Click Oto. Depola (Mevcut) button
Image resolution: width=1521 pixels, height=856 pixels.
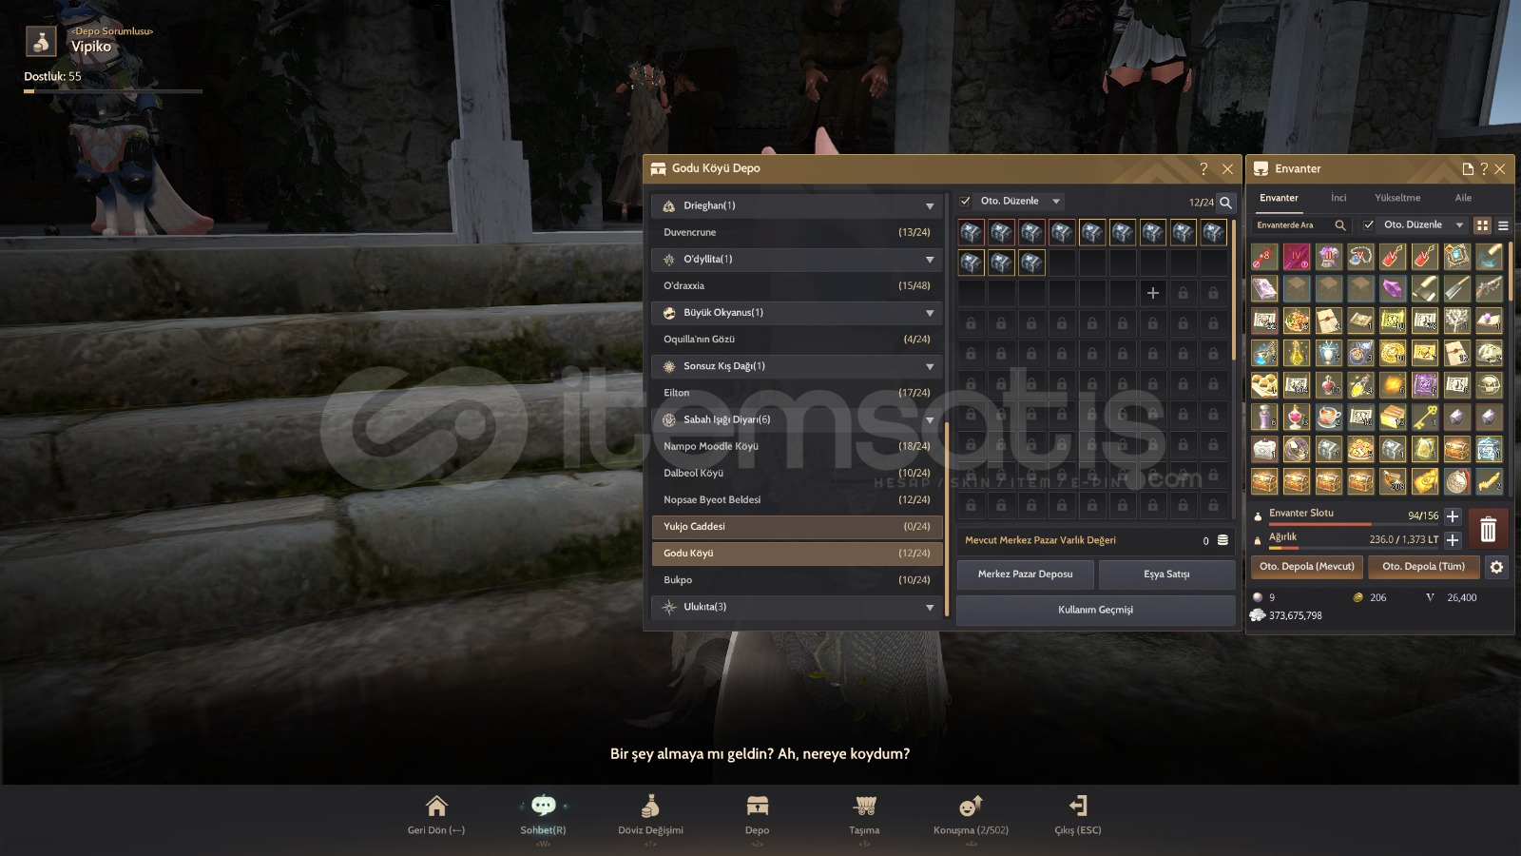[x=1307, y=567]
